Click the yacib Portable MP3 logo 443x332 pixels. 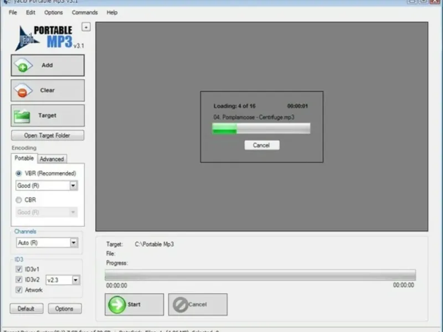(49, 38)
